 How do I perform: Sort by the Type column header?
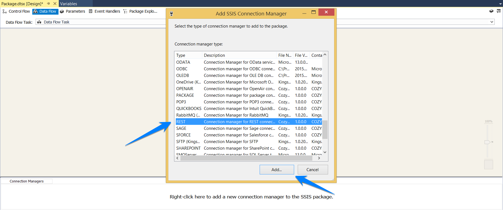(x=188, y=55)
